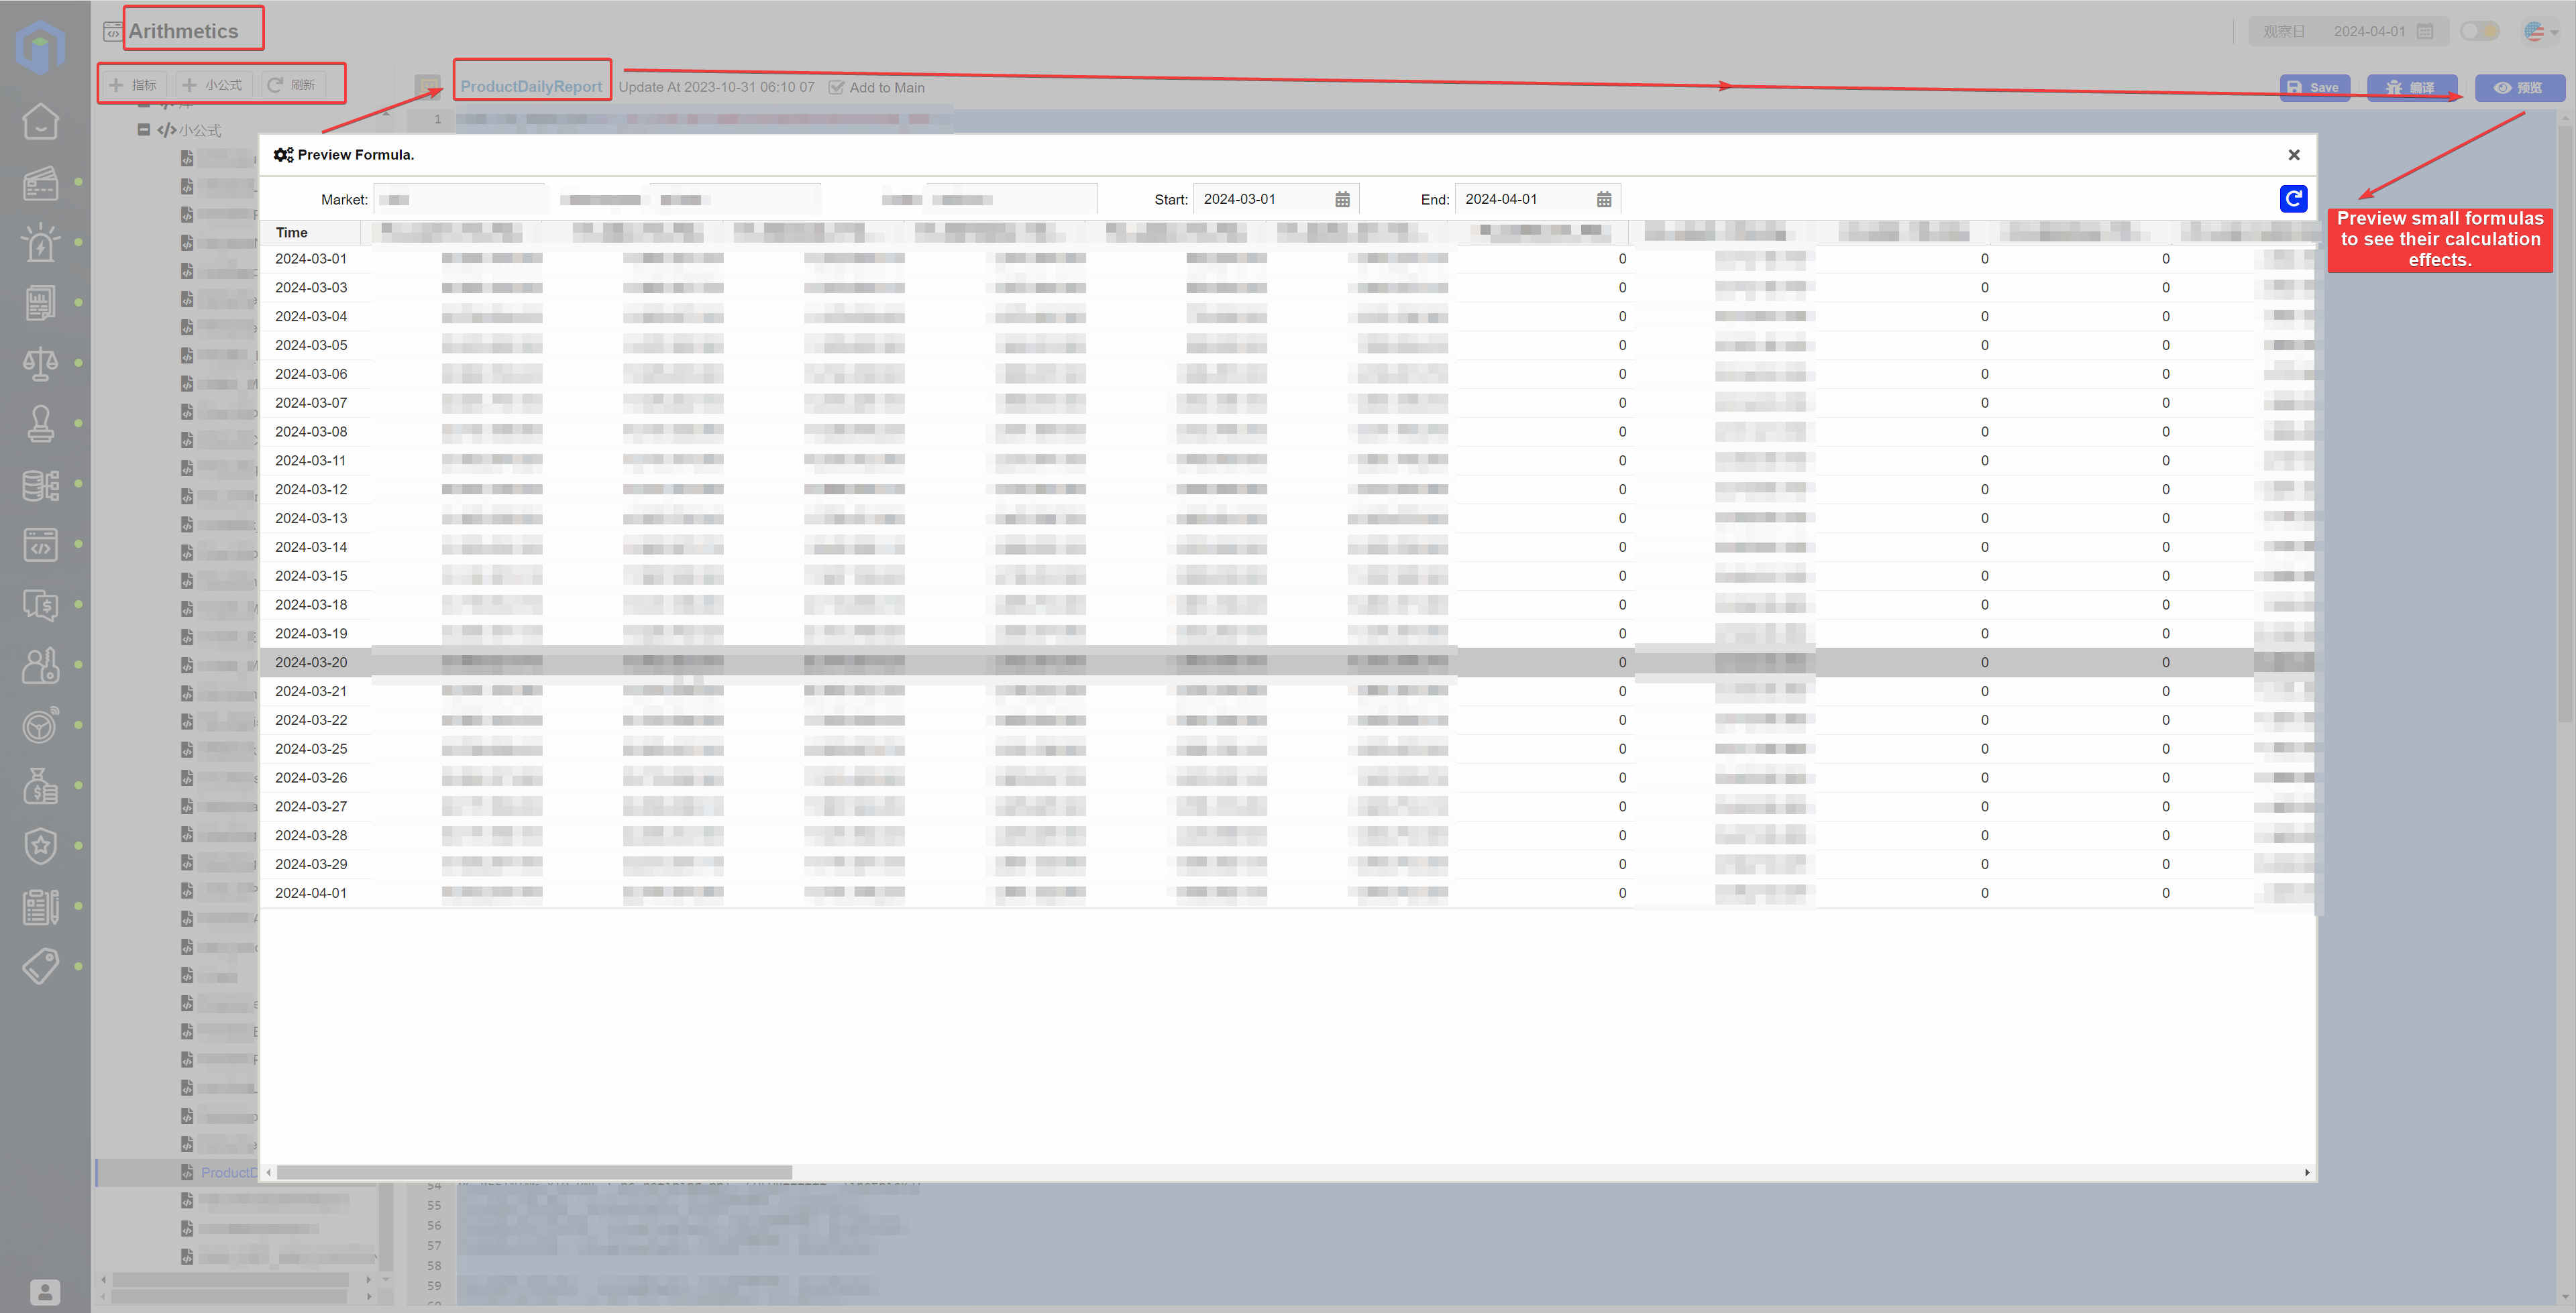
Task: Open the star shield sidebar icon
Action: (40, 846)
